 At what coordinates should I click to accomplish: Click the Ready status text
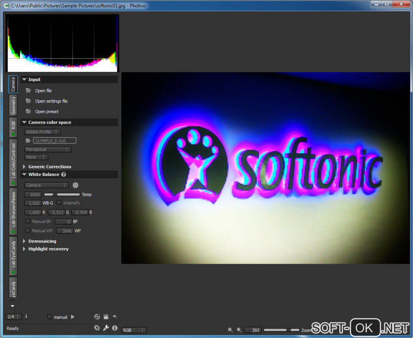click(13, 328)
